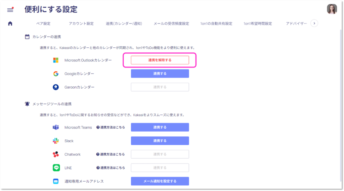This screenshot has width=344, height=191.
Task: Click the help icon next to LINE
Action: click(x=98, y=168)
